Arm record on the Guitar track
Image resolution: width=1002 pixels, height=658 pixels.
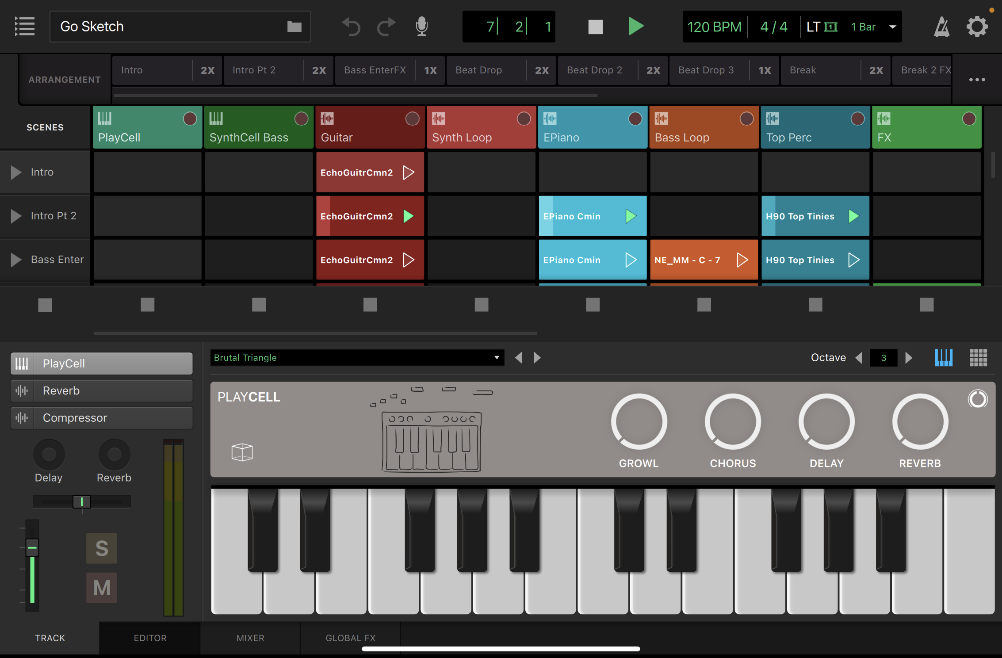pos(412,119)
